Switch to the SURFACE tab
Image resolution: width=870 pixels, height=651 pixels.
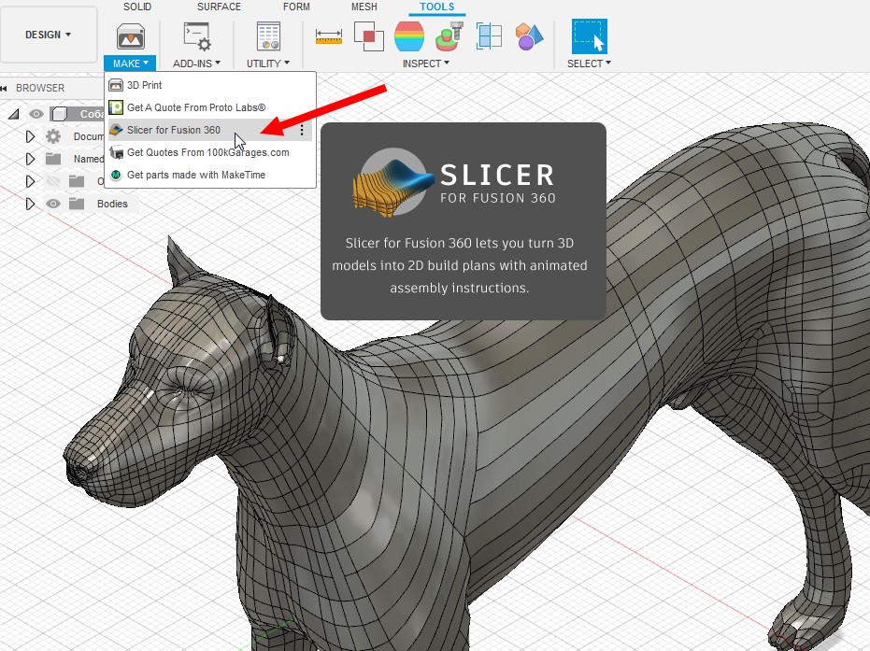click(220, 7)
